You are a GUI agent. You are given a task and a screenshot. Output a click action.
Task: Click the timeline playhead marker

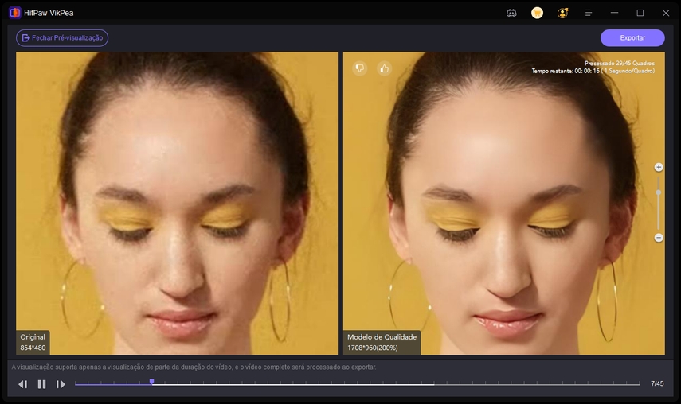pyautogui.click(x=151, y=382)
